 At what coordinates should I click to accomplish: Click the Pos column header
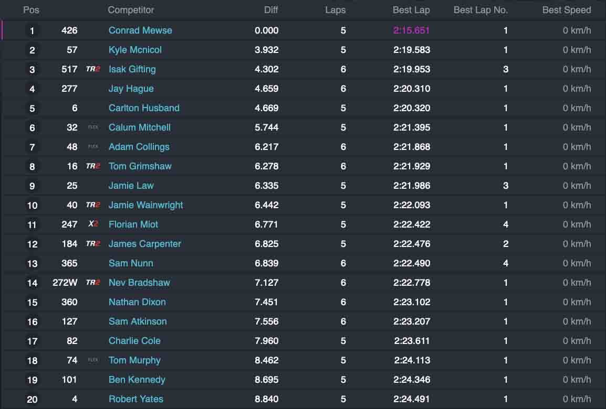32,10
